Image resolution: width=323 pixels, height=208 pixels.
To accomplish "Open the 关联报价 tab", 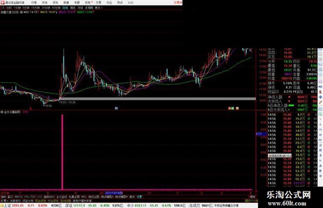I will click(x=15, y=200).
